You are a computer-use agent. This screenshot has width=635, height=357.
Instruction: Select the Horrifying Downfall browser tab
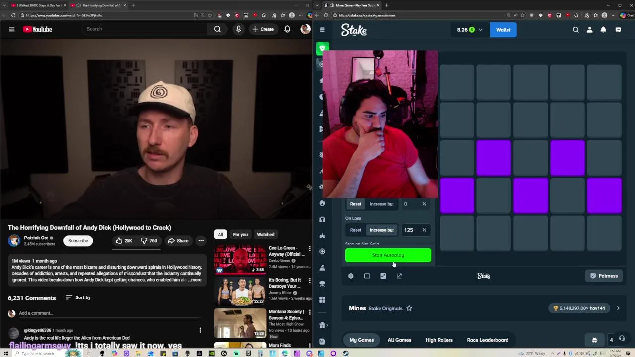(x=98, y=5)
